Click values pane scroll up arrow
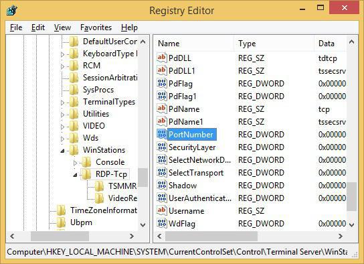The width and height of the screenshot is (364, 264). (352, 42)
